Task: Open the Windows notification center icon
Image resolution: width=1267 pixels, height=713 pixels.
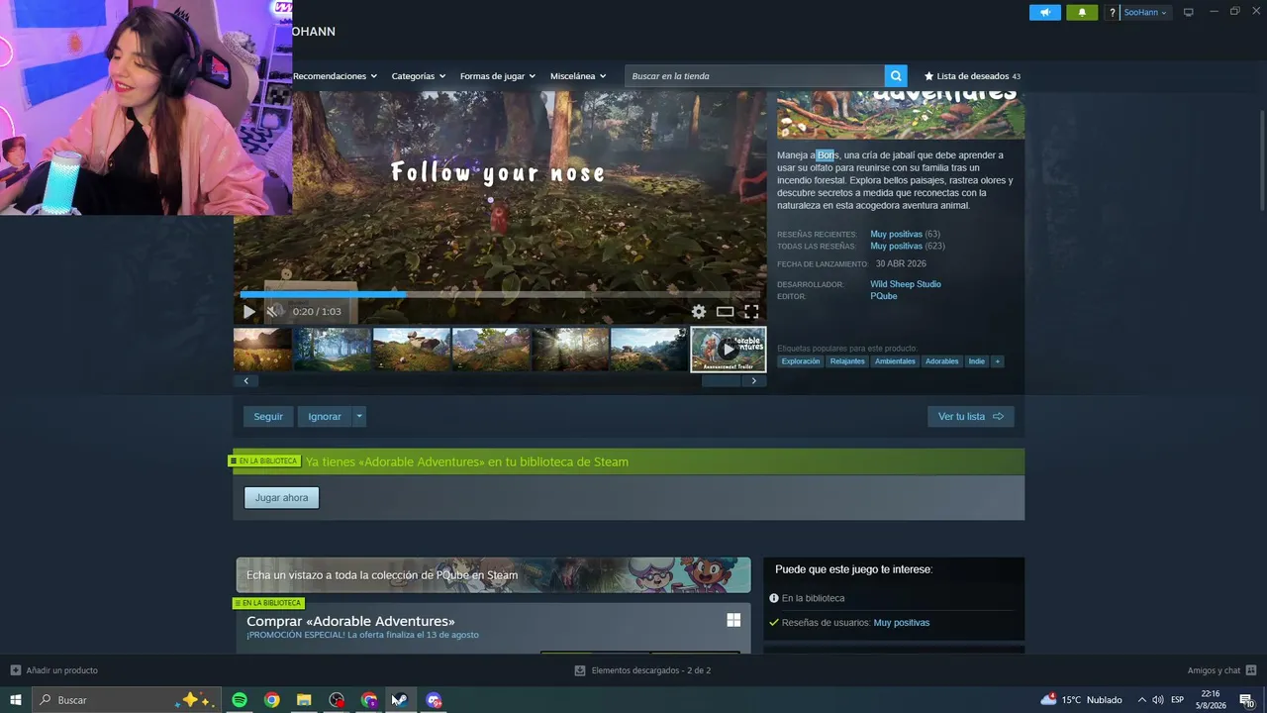Action: point(1247,700)
